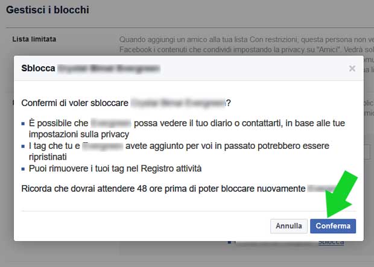Click the blue bullet beside I tag che tu
Viewport: 374px width, 267px height.
(23, 146)
